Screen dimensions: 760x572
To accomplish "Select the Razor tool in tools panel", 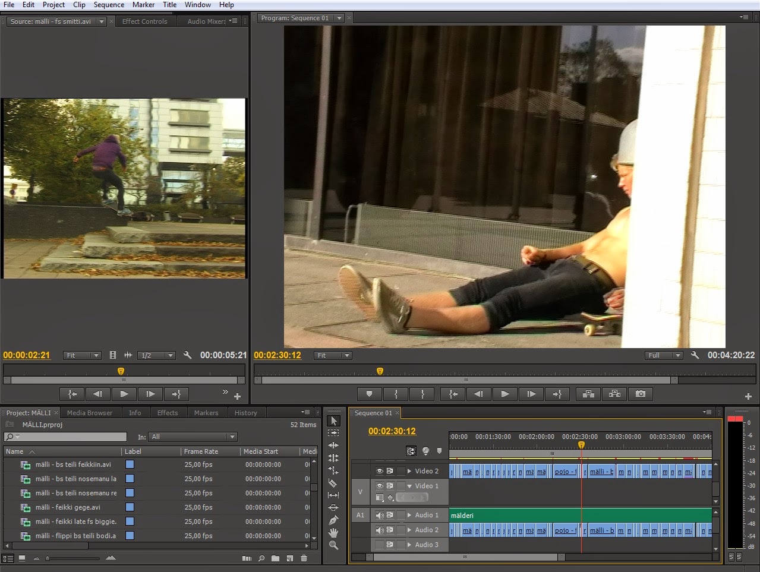I will point(333,483).
